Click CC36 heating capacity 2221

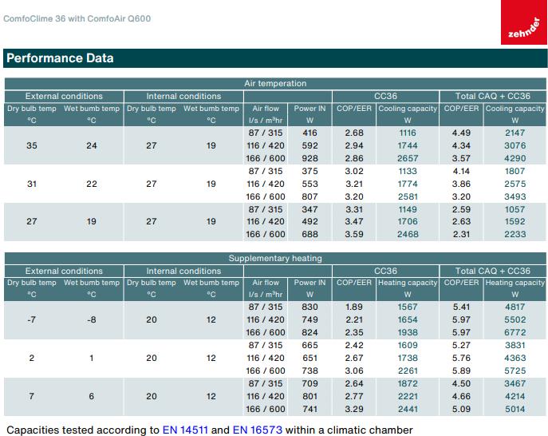coord(408,396)
